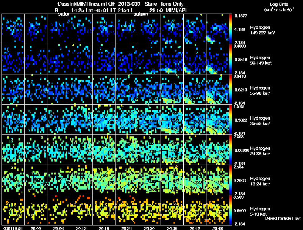
Task: Click the color bar beside Hydrogen 149-227 keV
Action: pos(230,29)
